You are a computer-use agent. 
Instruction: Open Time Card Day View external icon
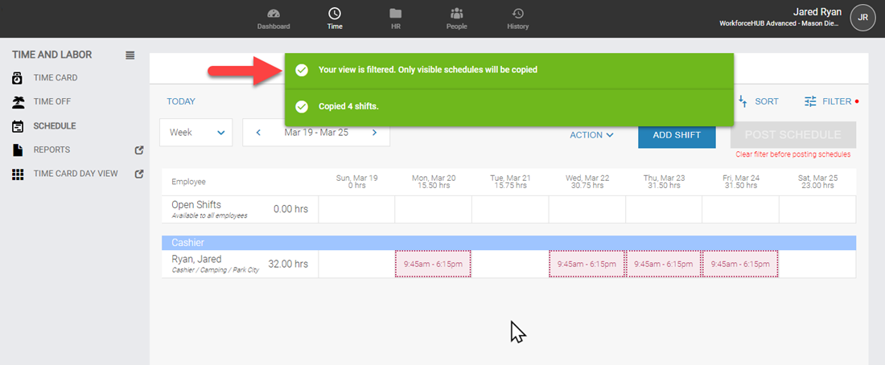(139, 174)
